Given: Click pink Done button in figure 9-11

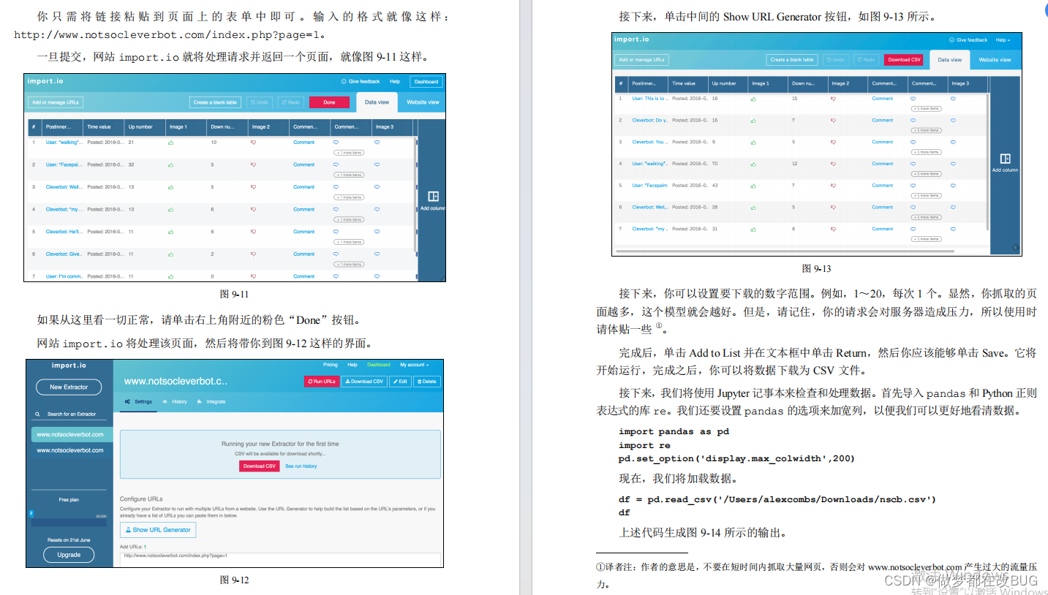Looking at the screenshot, I should pos(329,102).
